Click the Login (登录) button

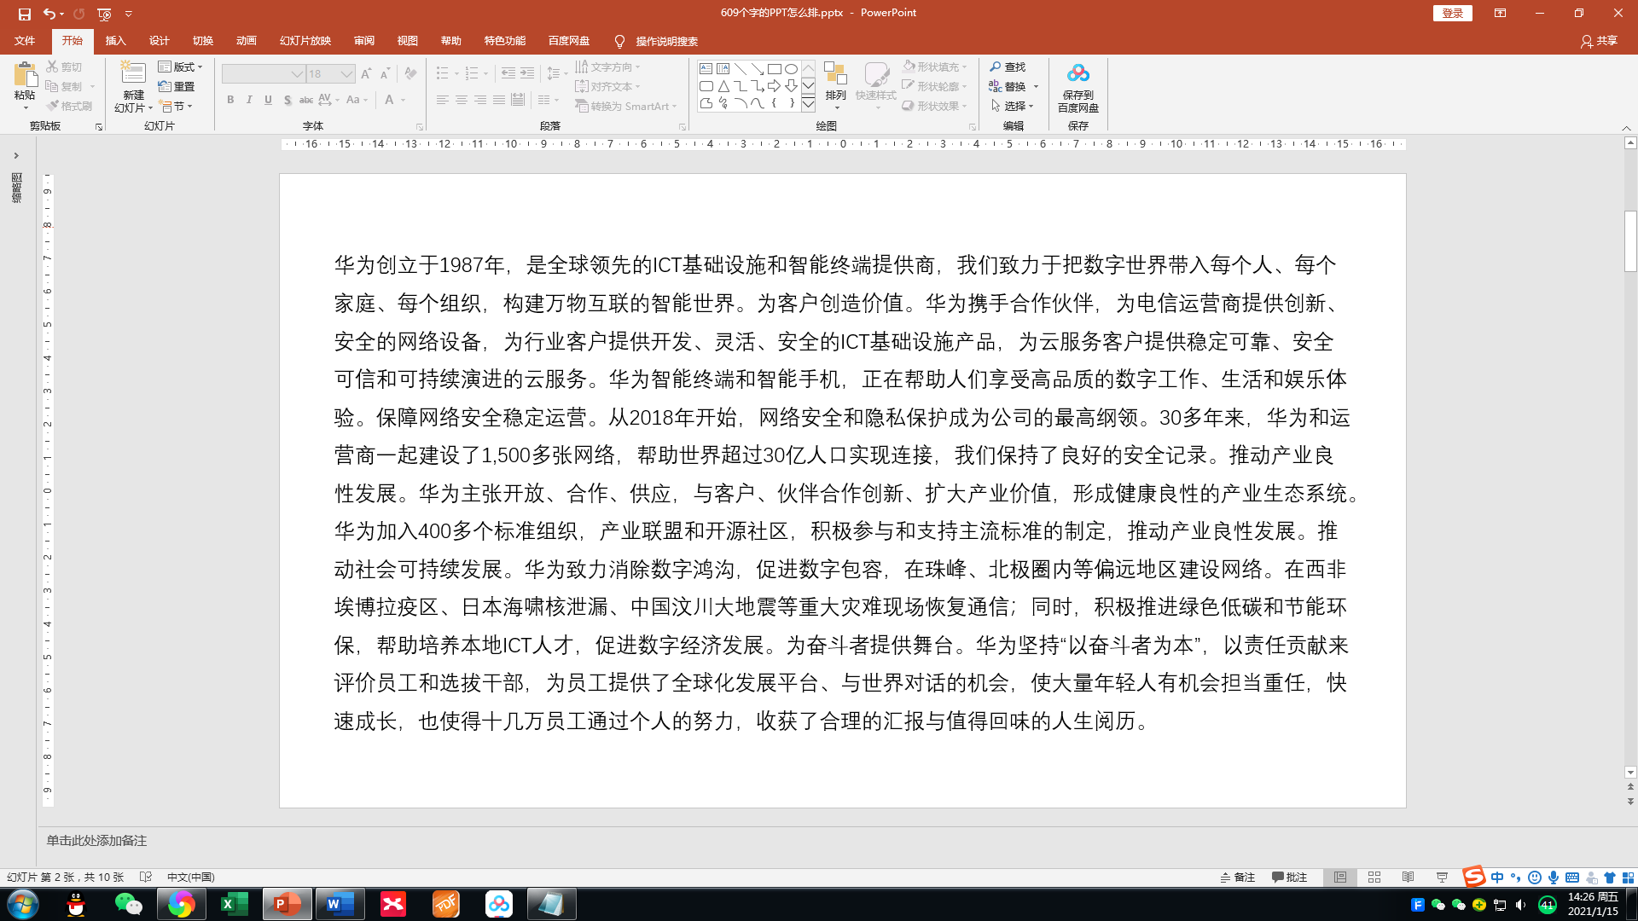click(1452, 13)
